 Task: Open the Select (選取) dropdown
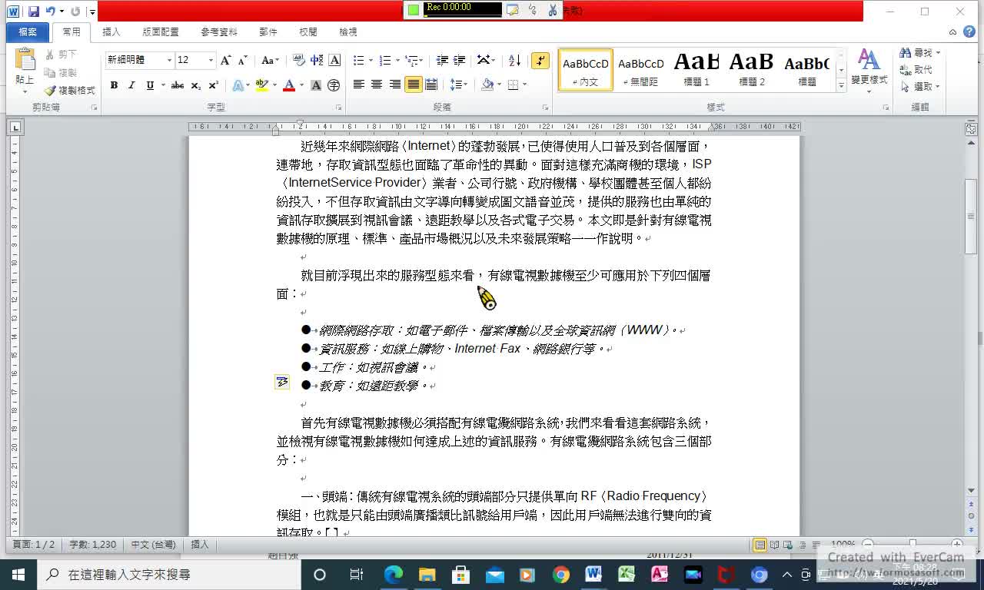pos(919,87)
